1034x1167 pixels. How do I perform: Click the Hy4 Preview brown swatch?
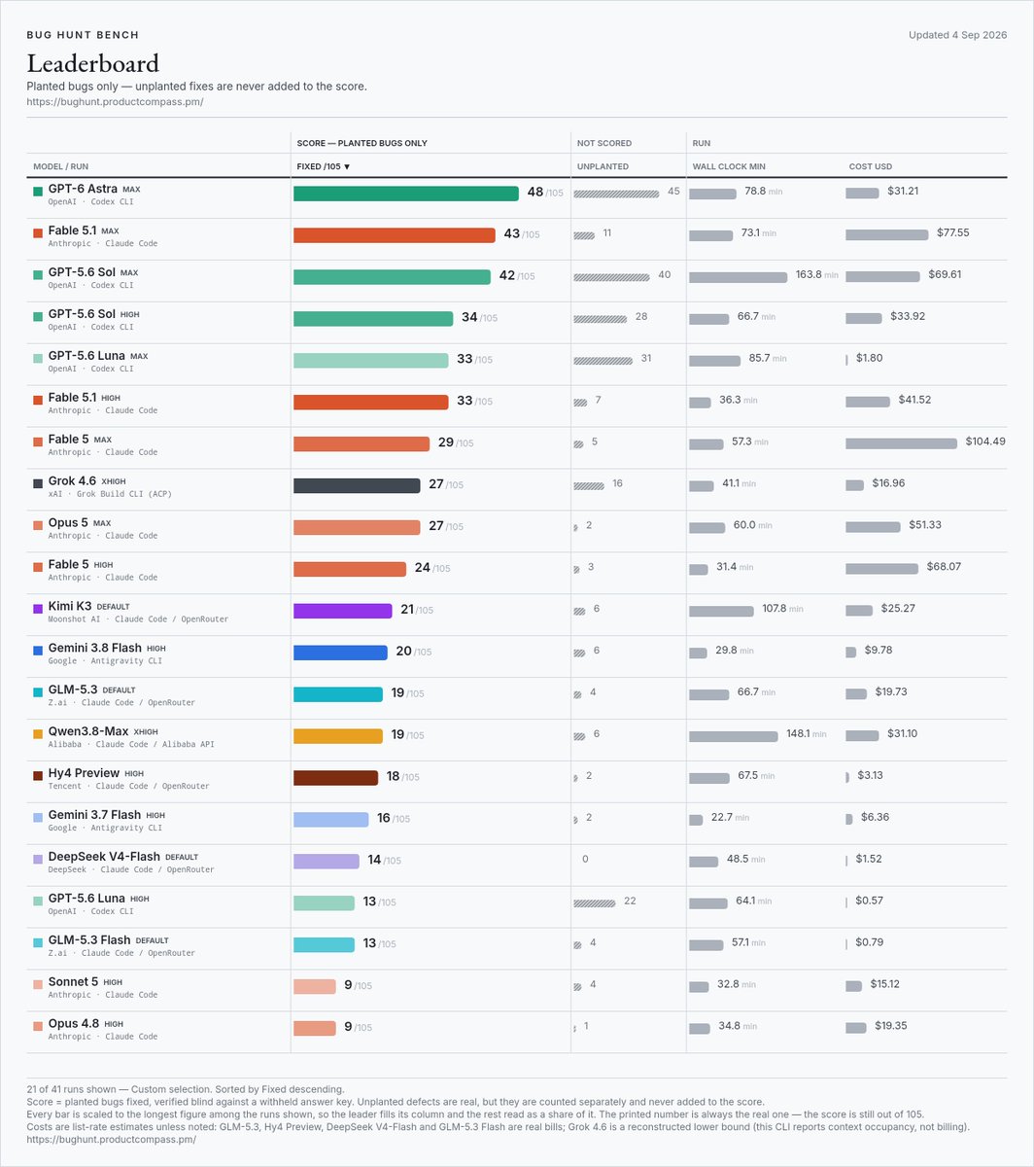(38, 775)
